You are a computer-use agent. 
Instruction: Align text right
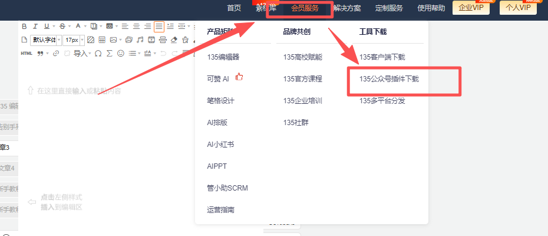coord(147,27)
